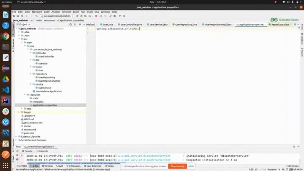Click the LF line separator in status bar
Viewport: 304px width, 171px height.
click(x=256, y=170)
